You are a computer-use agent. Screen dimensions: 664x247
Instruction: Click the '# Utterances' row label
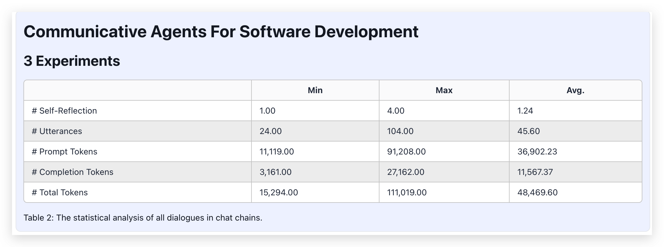pos(57,131)
